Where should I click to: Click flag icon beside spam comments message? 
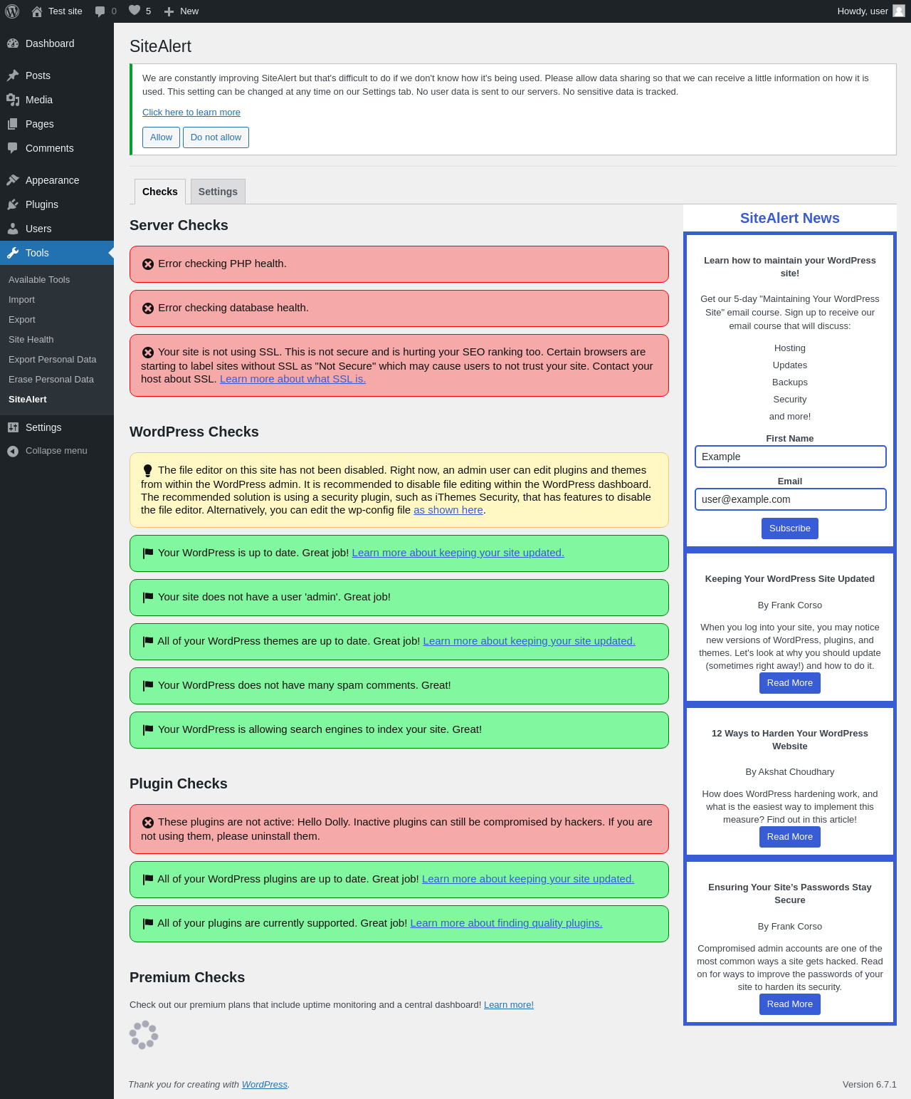point(148,686)
